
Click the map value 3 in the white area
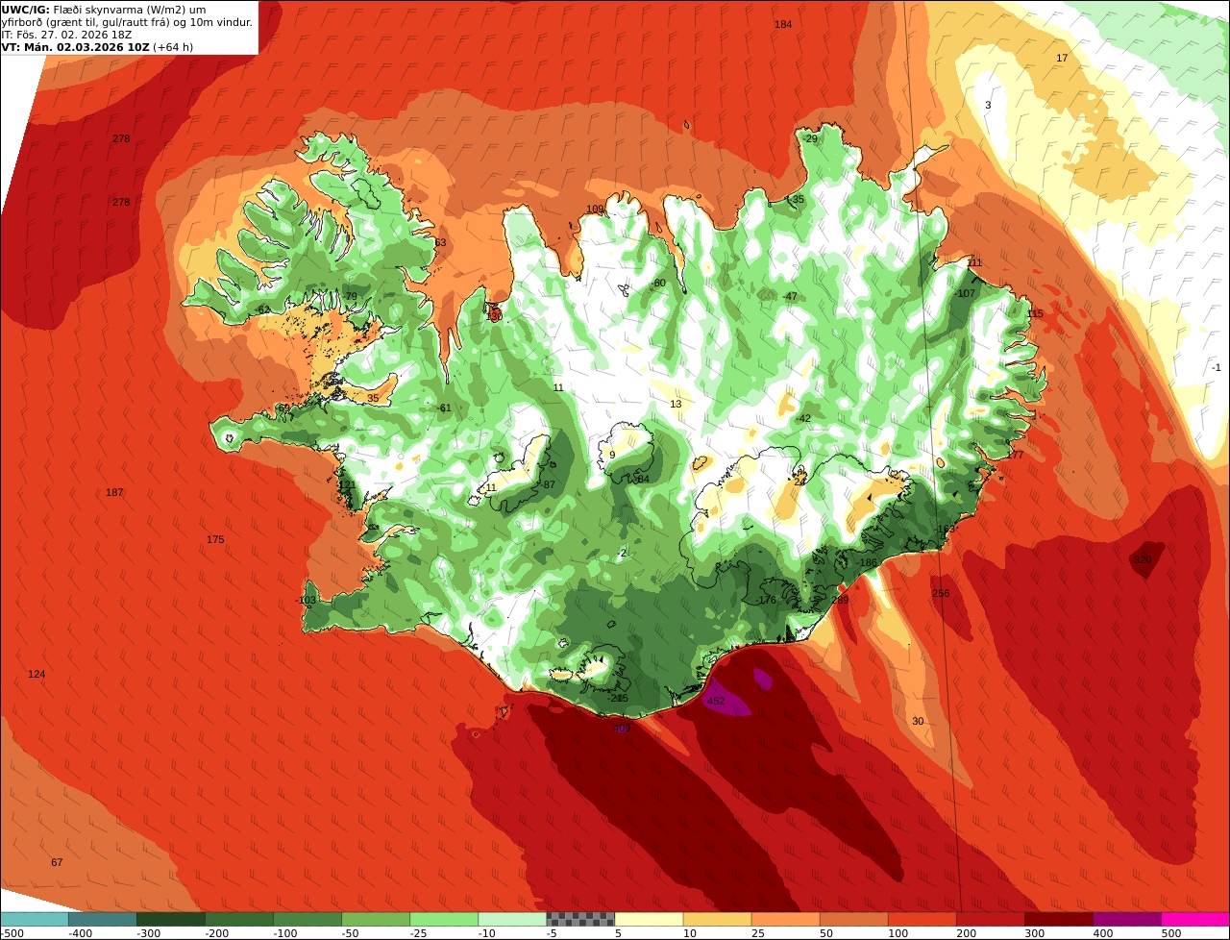pos(988,105)
